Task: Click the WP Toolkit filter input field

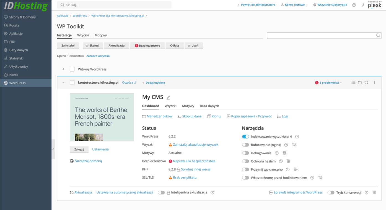Action: (x=324, y=35)
